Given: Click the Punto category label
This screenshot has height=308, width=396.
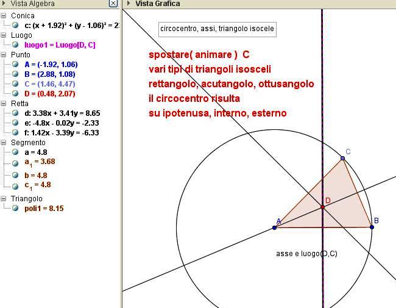Looking at the screenshot, I should (21, 55).
